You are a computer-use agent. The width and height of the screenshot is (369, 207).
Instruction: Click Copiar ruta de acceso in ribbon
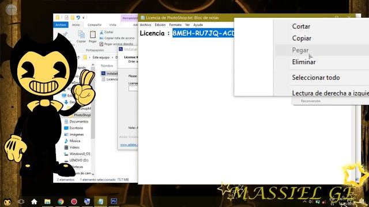coord(117,38)
